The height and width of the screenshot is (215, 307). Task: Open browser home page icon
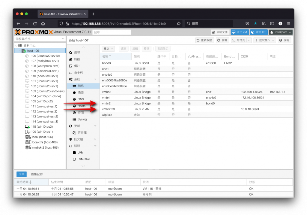click(43, 23)
